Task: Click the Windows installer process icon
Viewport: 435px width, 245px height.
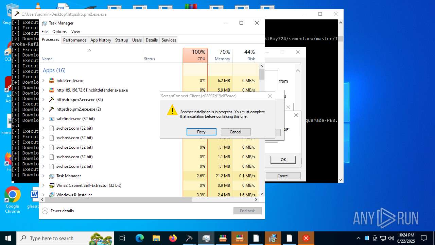Action: pyautogui.click(x=52, y=195)
